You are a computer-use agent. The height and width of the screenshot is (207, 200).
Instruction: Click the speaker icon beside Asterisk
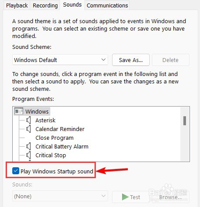pos(28,120)
